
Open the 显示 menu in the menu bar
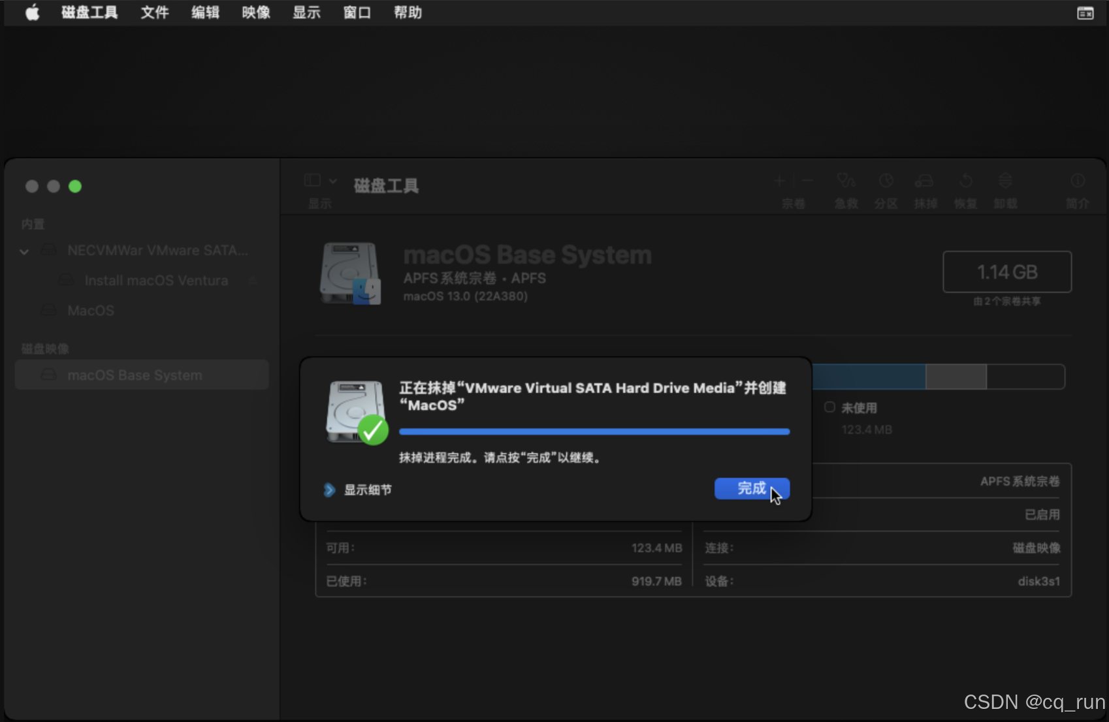[x=306, y=12]
